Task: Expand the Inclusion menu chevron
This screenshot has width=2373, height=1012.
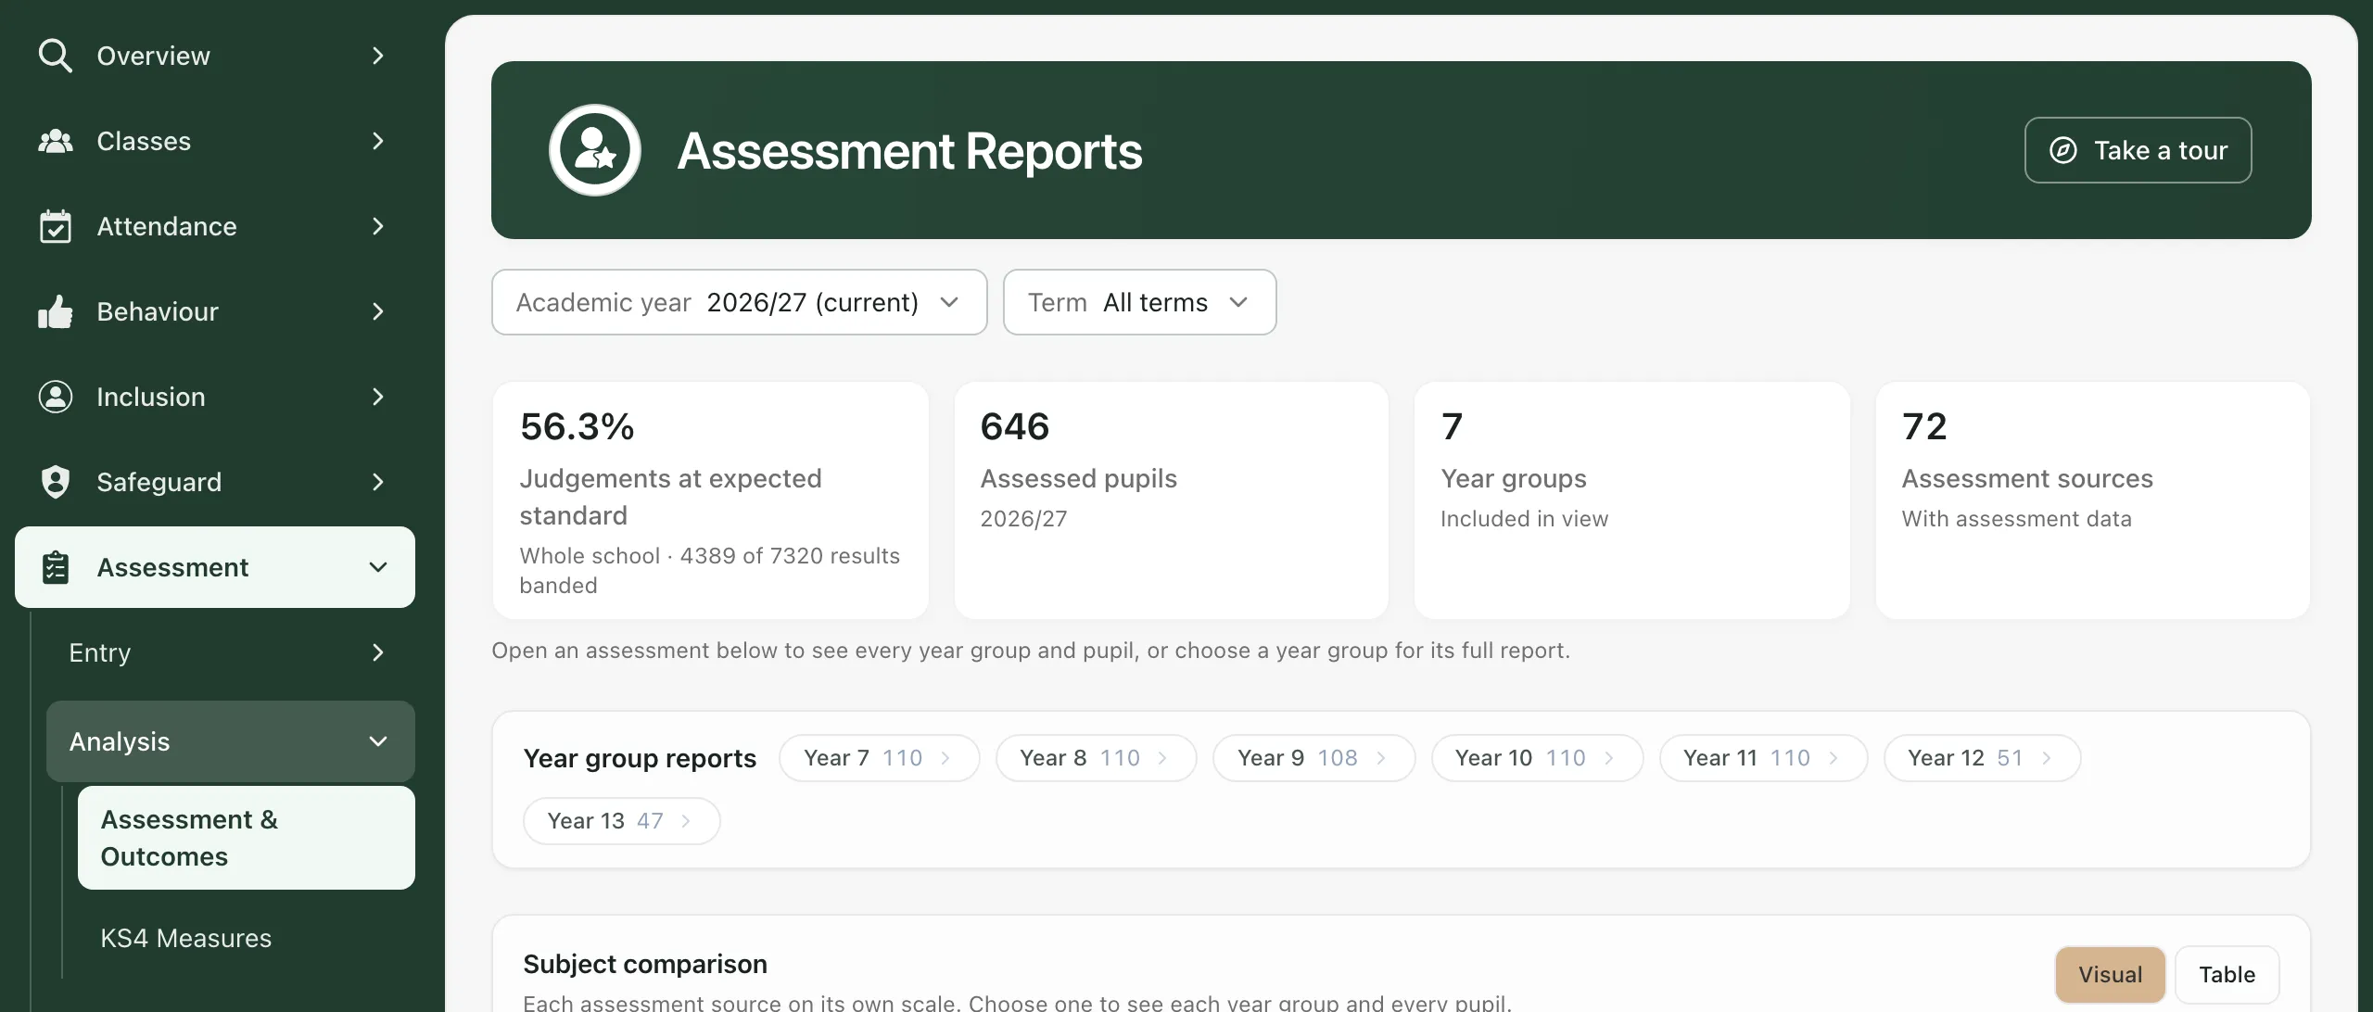Action: [377, 397]
